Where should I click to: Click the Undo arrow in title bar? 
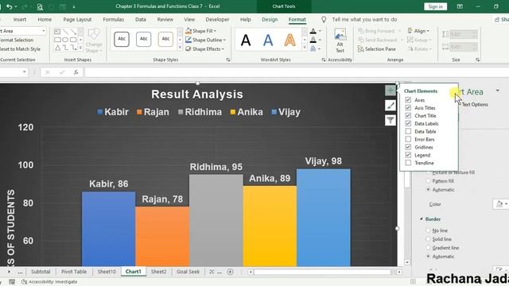9,6
